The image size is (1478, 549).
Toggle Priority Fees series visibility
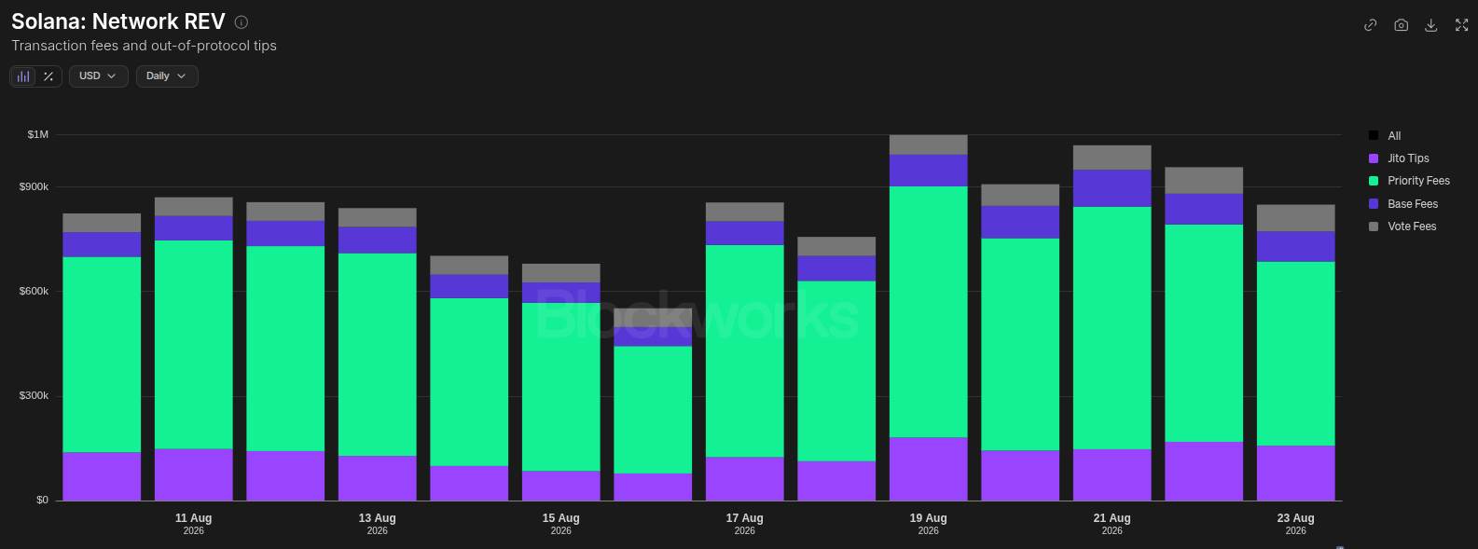1409,181
